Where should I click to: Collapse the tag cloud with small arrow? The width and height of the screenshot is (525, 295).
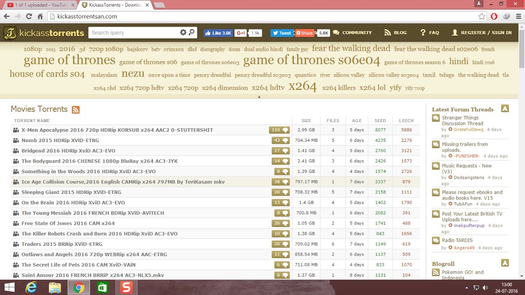click(x=259, y=97)
